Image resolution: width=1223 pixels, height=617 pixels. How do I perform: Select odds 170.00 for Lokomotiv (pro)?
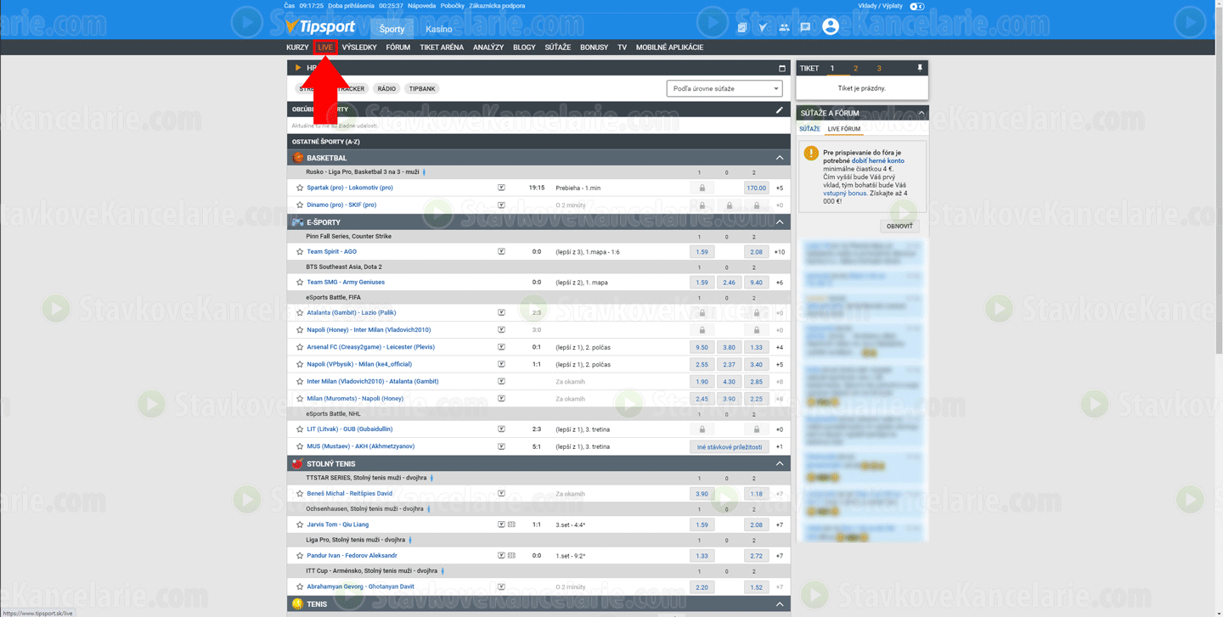(x=756, y=188)
